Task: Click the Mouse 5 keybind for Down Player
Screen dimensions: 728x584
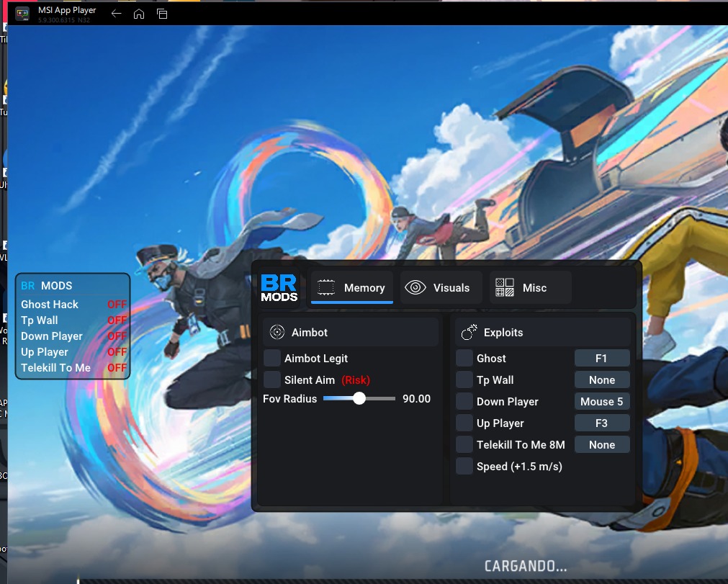Action: 602,401
